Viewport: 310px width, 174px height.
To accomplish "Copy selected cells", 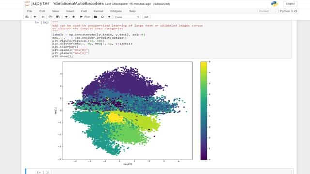I will point(50,17).
